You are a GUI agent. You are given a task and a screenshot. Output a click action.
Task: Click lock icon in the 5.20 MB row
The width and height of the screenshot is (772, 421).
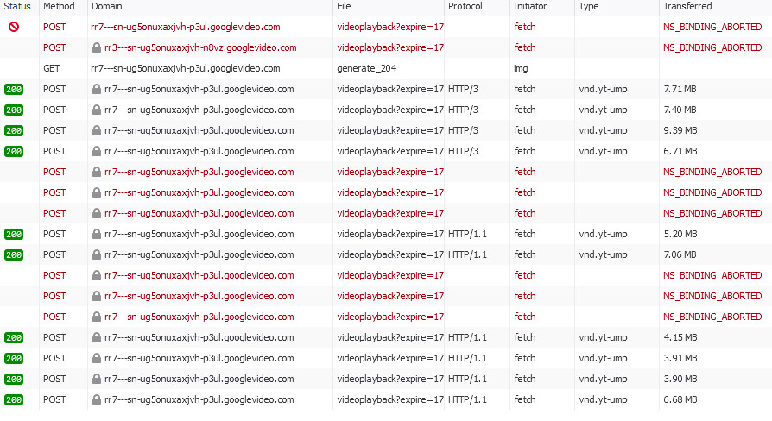[97, 234]
